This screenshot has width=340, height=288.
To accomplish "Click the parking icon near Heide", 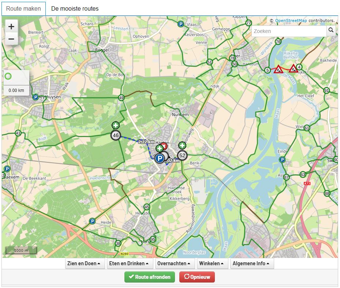I will pyautogui.click(x=92, y=221).
